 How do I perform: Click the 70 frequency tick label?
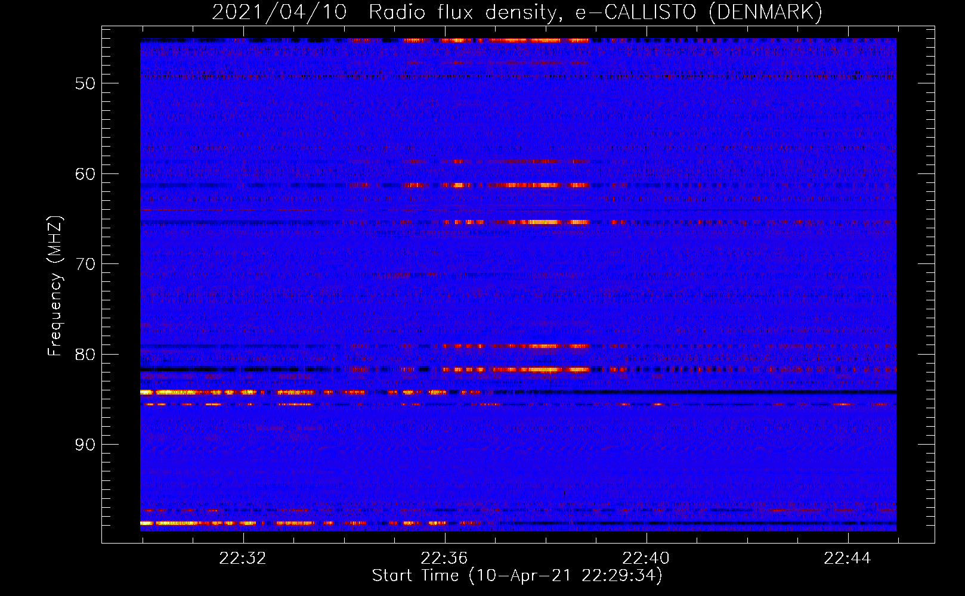pyautogui.click(x=85, y=264)
